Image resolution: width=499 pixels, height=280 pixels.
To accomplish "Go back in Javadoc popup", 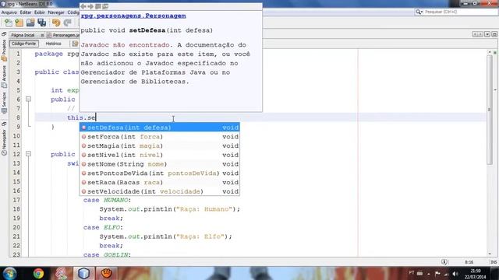I will pos(83,6).
